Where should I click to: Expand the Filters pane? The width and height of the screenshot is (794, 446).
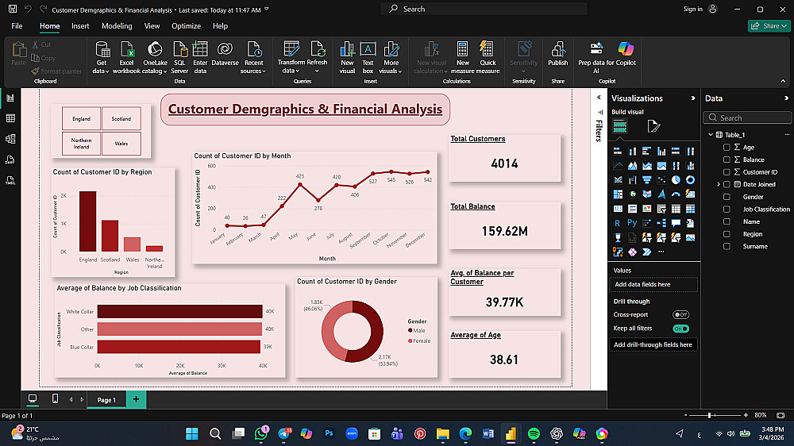click(599, 97)
